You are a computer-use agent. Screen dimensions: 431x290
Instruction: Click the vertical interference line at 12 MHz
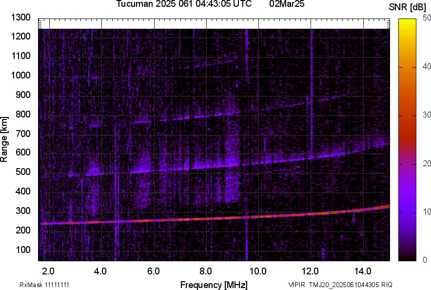pyautogui.click(x=311, y=97)
